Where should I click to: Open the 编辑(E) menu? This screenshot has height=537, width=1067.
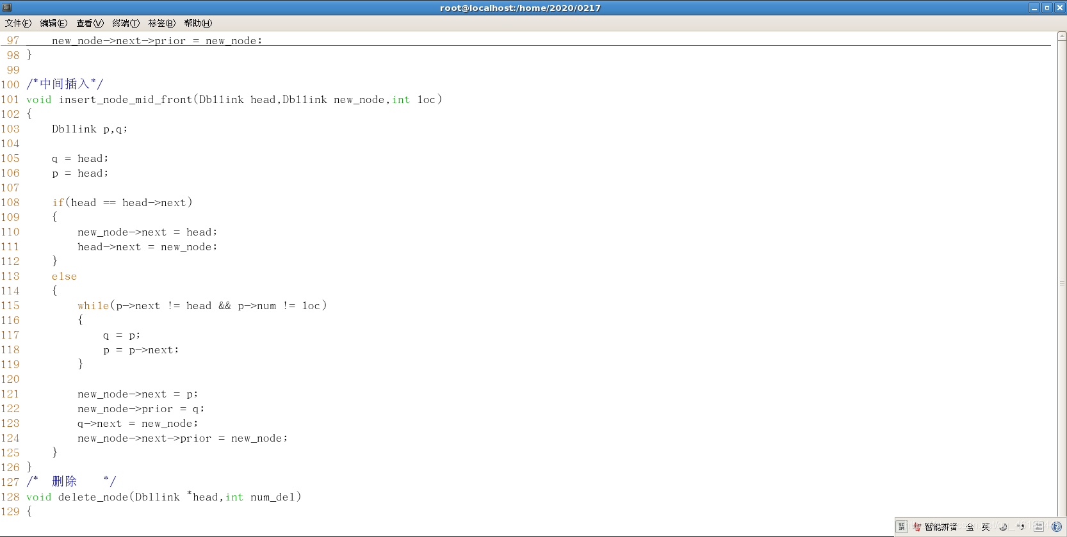[54, 23]
